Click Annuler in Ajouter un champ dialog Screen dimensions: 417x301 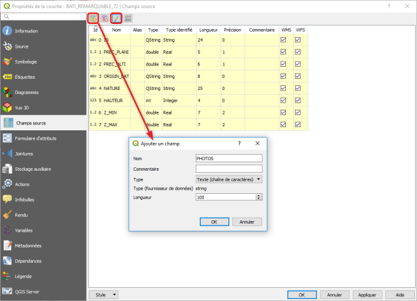click(x=247, y=222)
